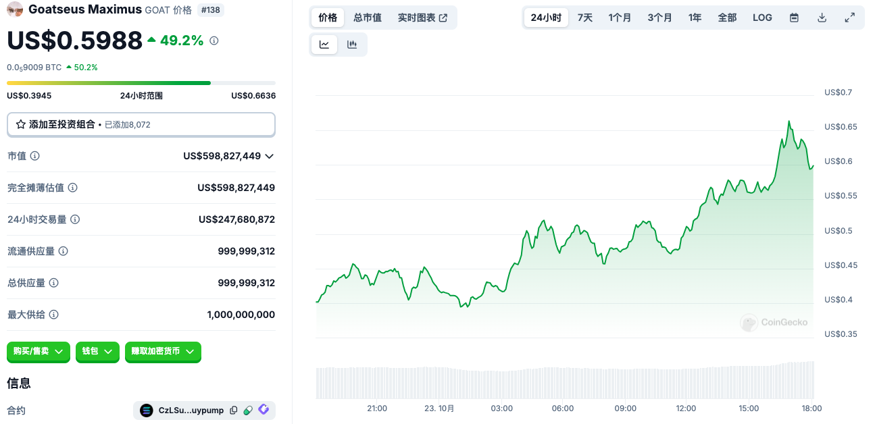Click the 24小时范围 price range bar

pyautogui.click(x=141, y=83)
